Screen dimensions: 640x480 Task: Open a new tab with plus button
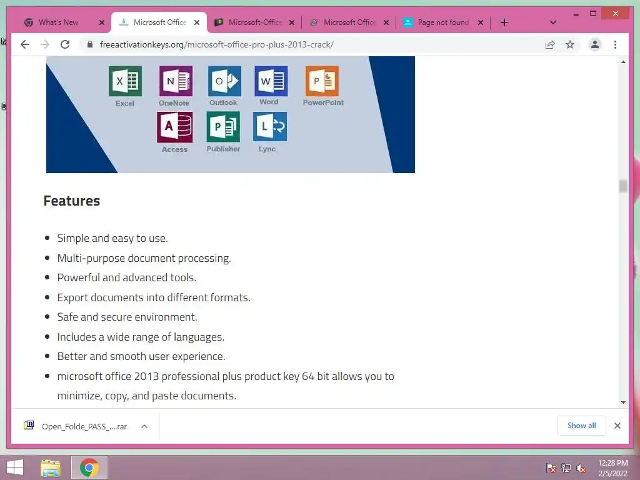pos(504,22)
